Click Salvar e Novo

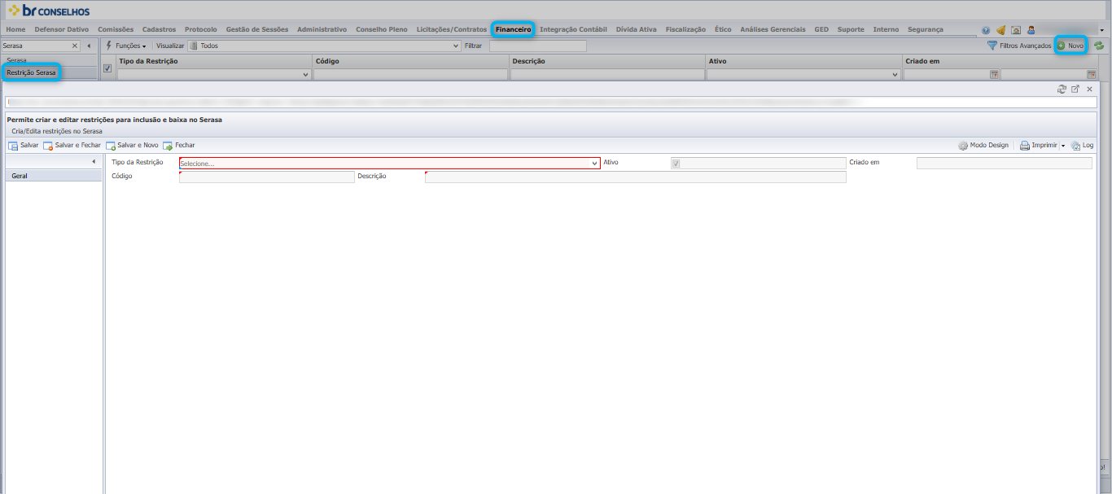[x=132, y=146]
